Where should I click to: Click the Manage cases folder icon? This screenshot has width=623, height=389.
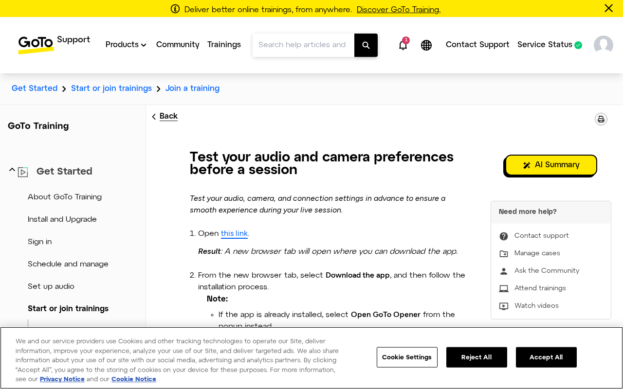point(504,254)
